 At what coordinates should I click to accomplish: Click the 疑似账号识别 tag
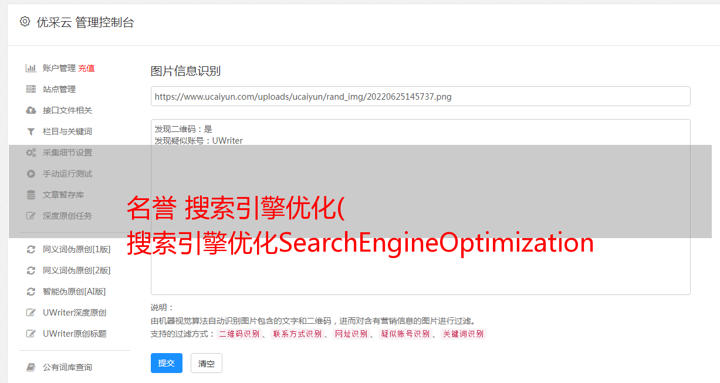pos(405,334)
